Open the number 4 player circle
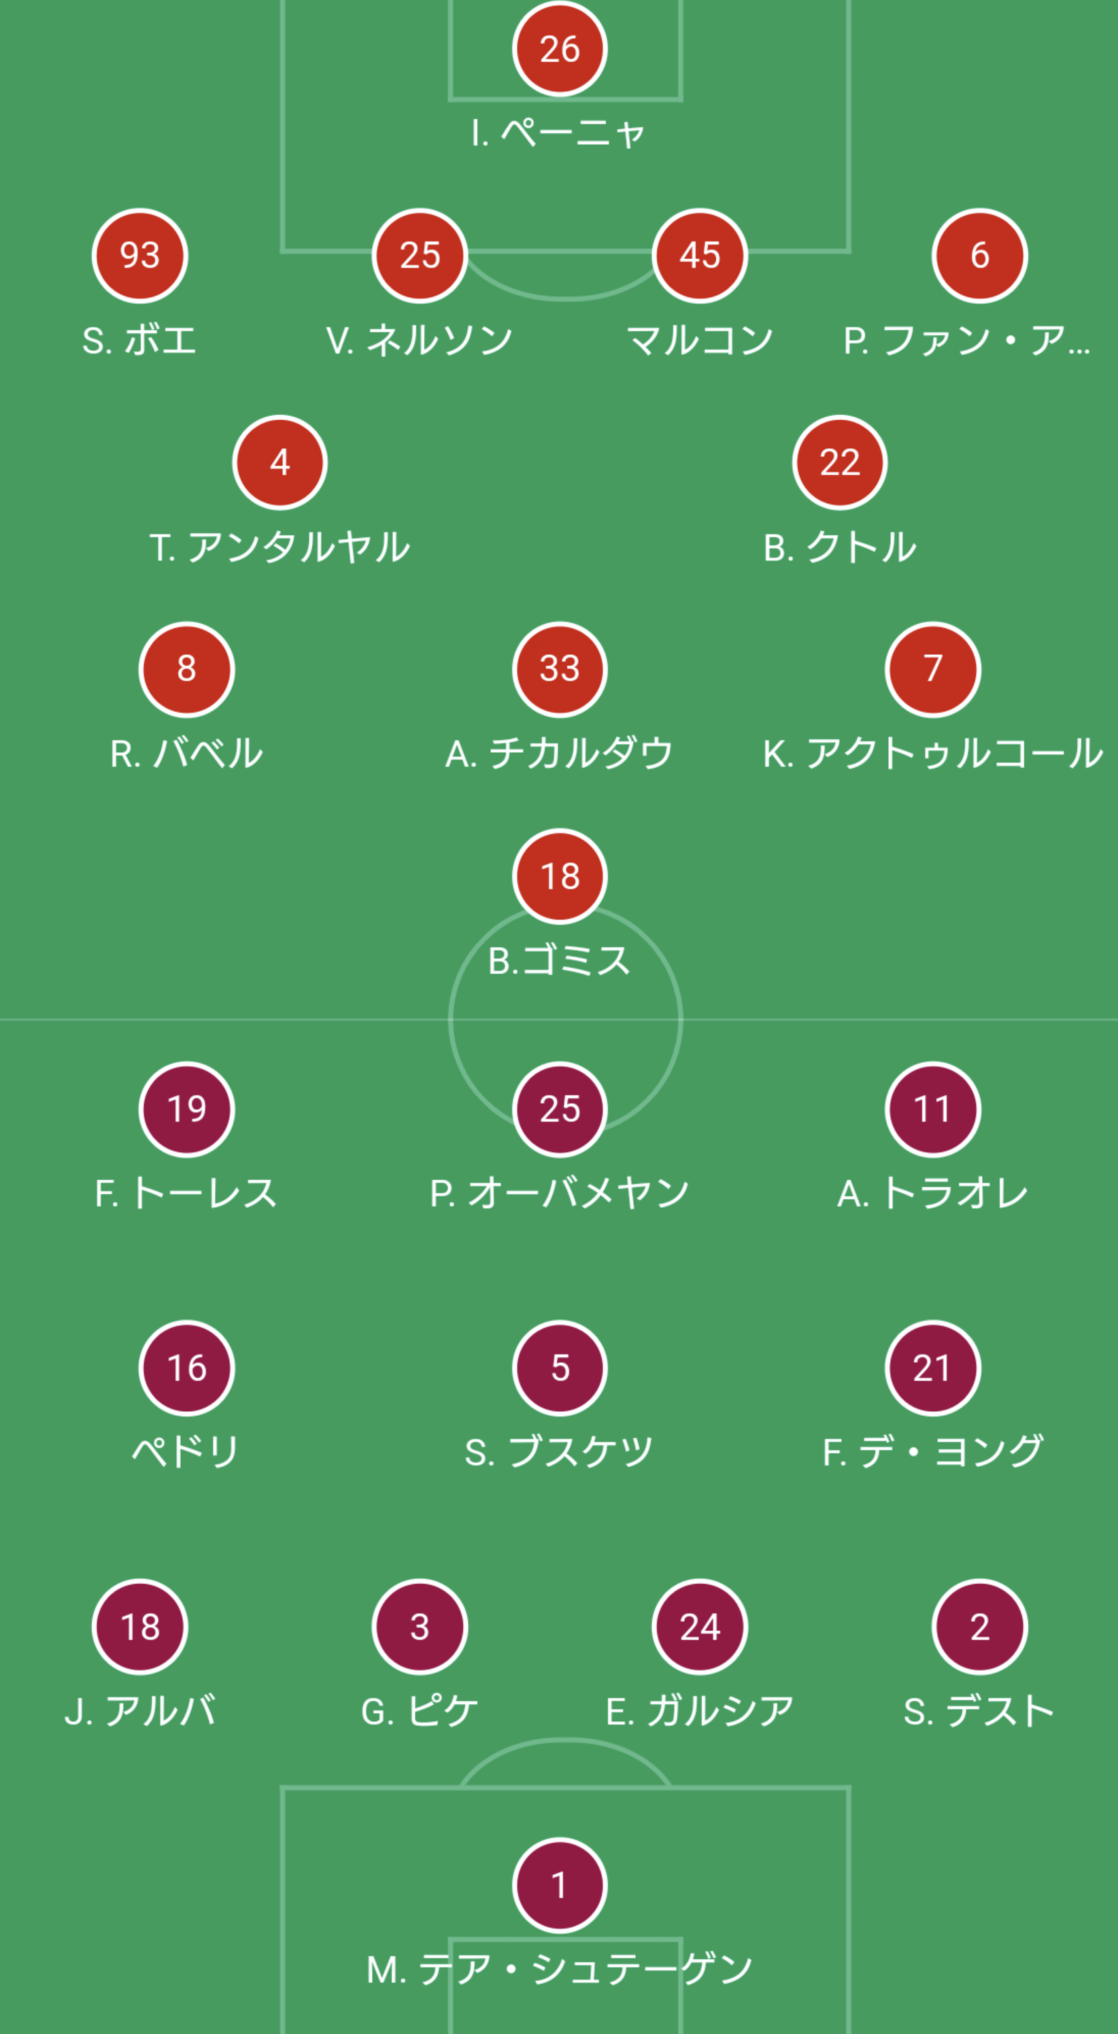 [279, 462]
